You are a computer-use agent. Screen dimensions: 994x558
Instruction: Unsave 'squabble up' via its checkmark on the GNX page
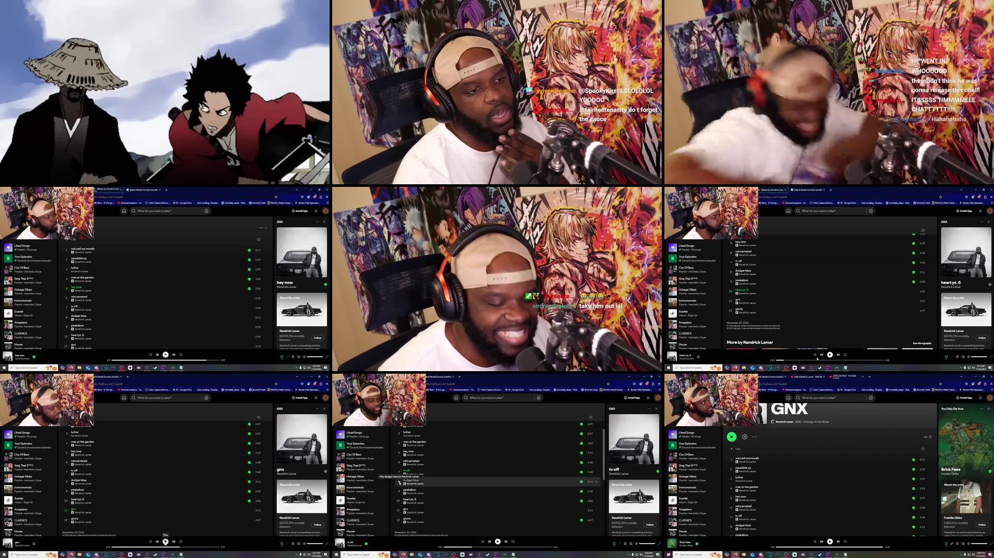(914, 469)
